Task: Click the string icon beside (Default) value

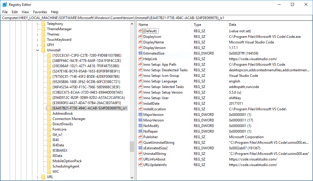Action: click(140, 31)
